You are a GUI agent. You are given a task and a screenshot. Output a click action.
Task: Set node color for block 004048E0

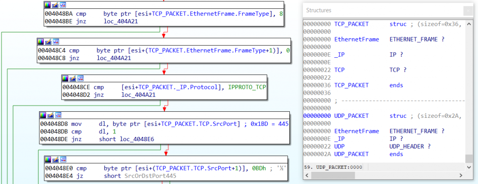pos(48,160)
